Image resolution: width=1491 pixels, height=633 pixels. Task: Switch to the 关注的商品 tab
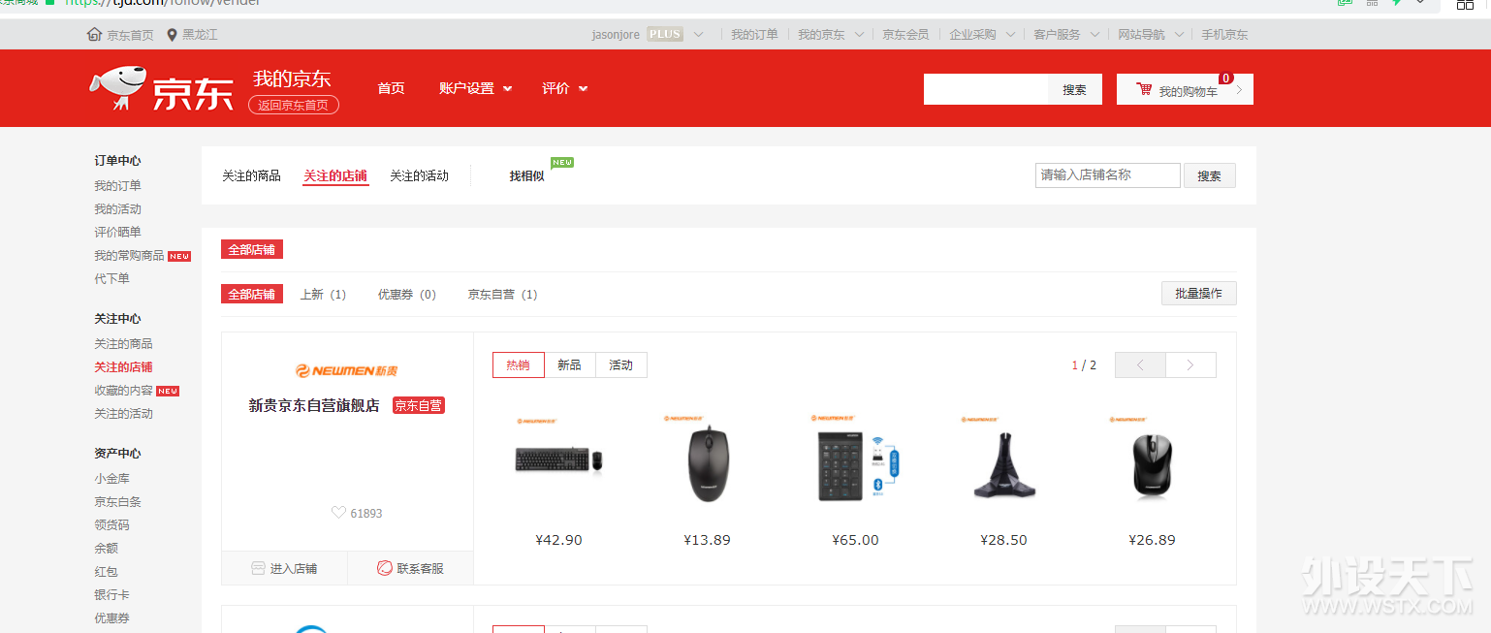[251, 175]
